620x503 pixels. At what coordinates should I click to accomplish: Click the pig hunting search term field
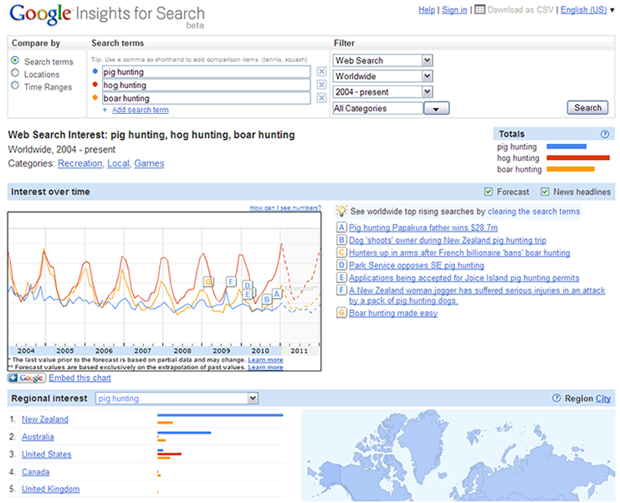pos(206,72)
